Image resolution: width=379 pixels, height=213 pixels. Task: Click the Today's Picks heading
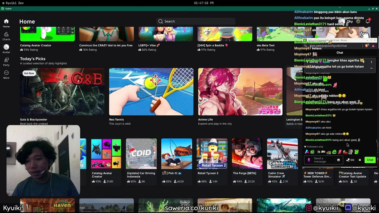pyautogui.click(x=33, y=59)
